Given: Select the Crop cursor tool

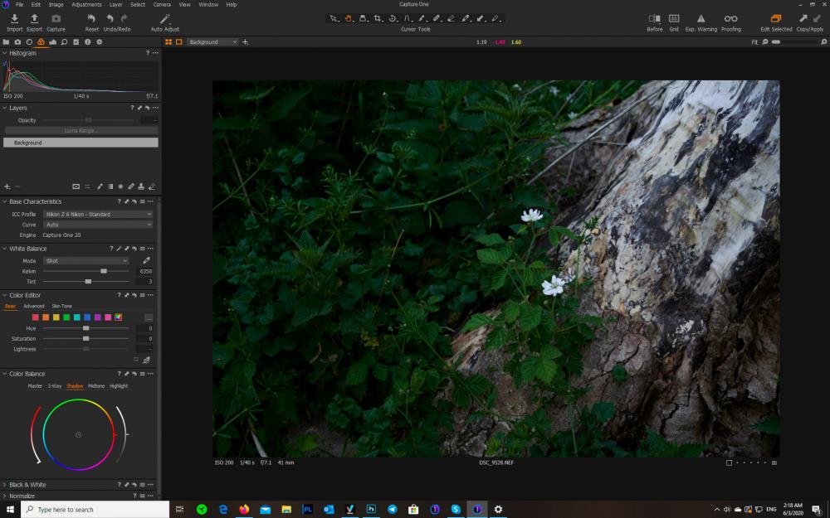Looking at the screenshot, I should [378, 18].
